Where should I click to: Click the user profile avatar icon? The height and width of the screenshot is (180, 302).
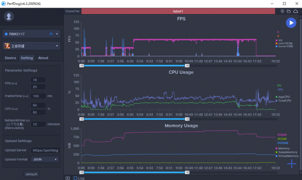click(9, 17)
